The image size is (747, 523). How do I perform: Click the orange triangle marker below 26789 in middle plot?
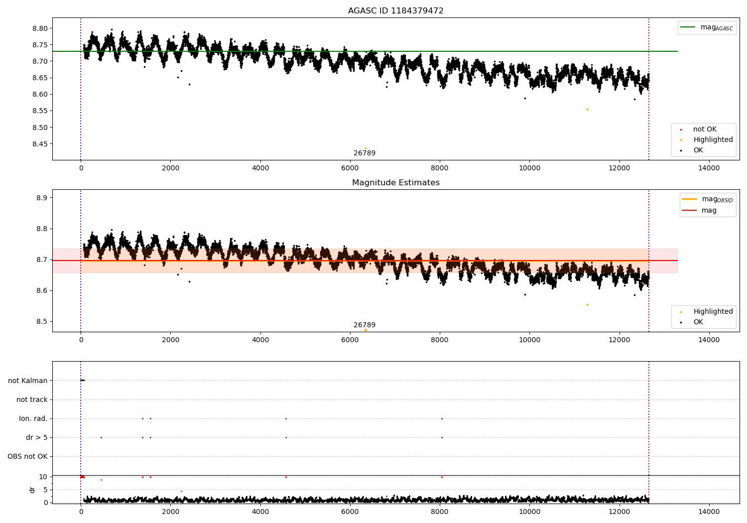pyautogui.click(x=366, y=330)
